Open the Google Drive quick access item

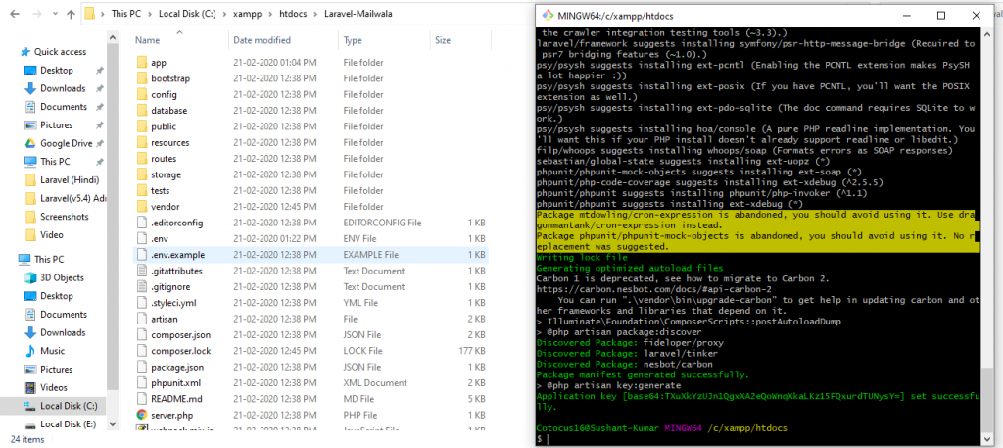tap(66, 143)
